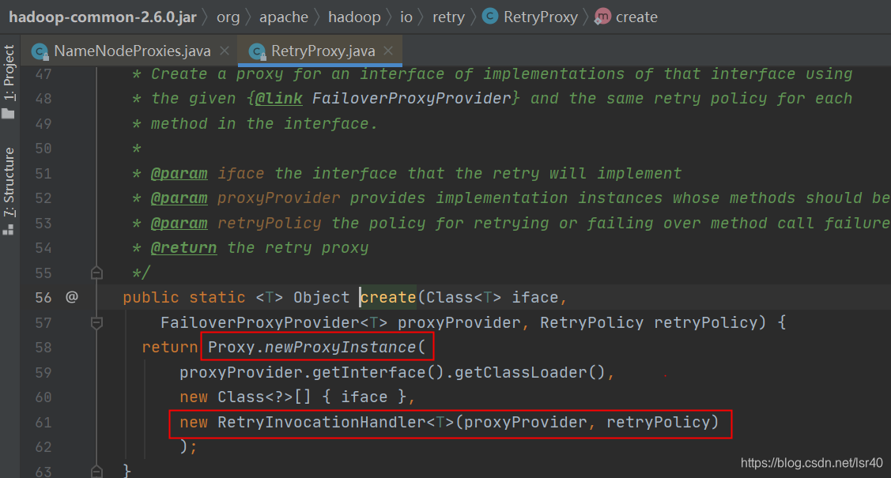Click line number 61 in gutter

43,423
